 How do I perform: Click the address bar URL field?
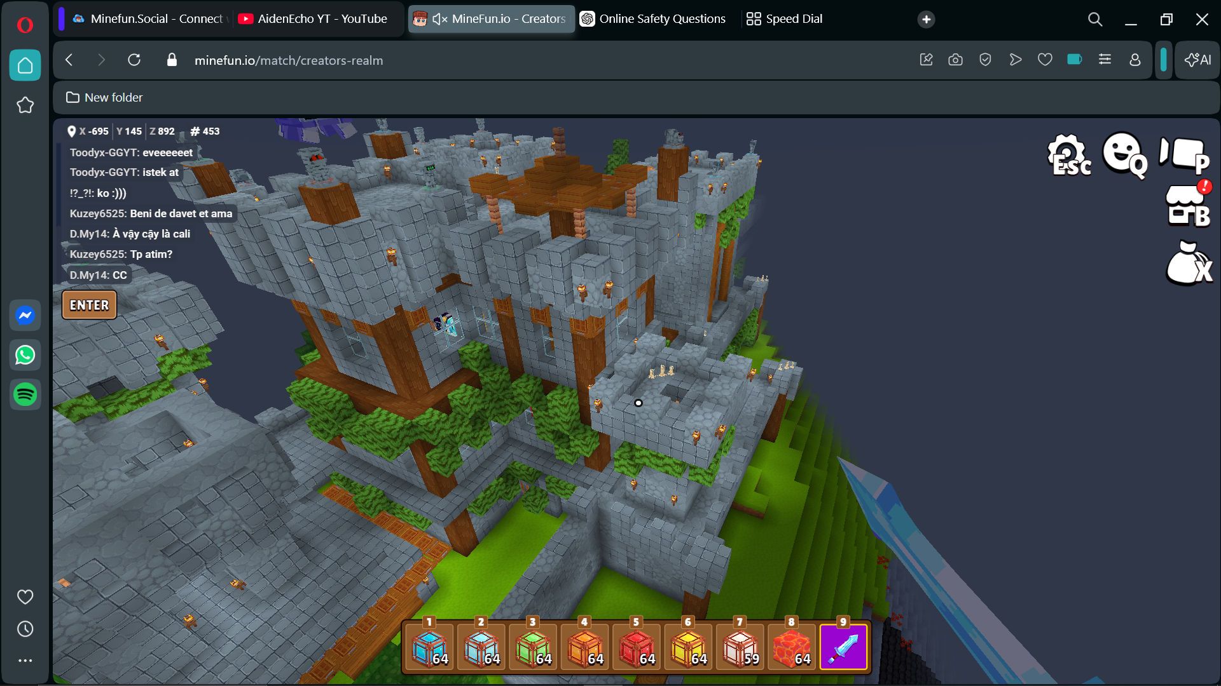(x=445, y=60)
